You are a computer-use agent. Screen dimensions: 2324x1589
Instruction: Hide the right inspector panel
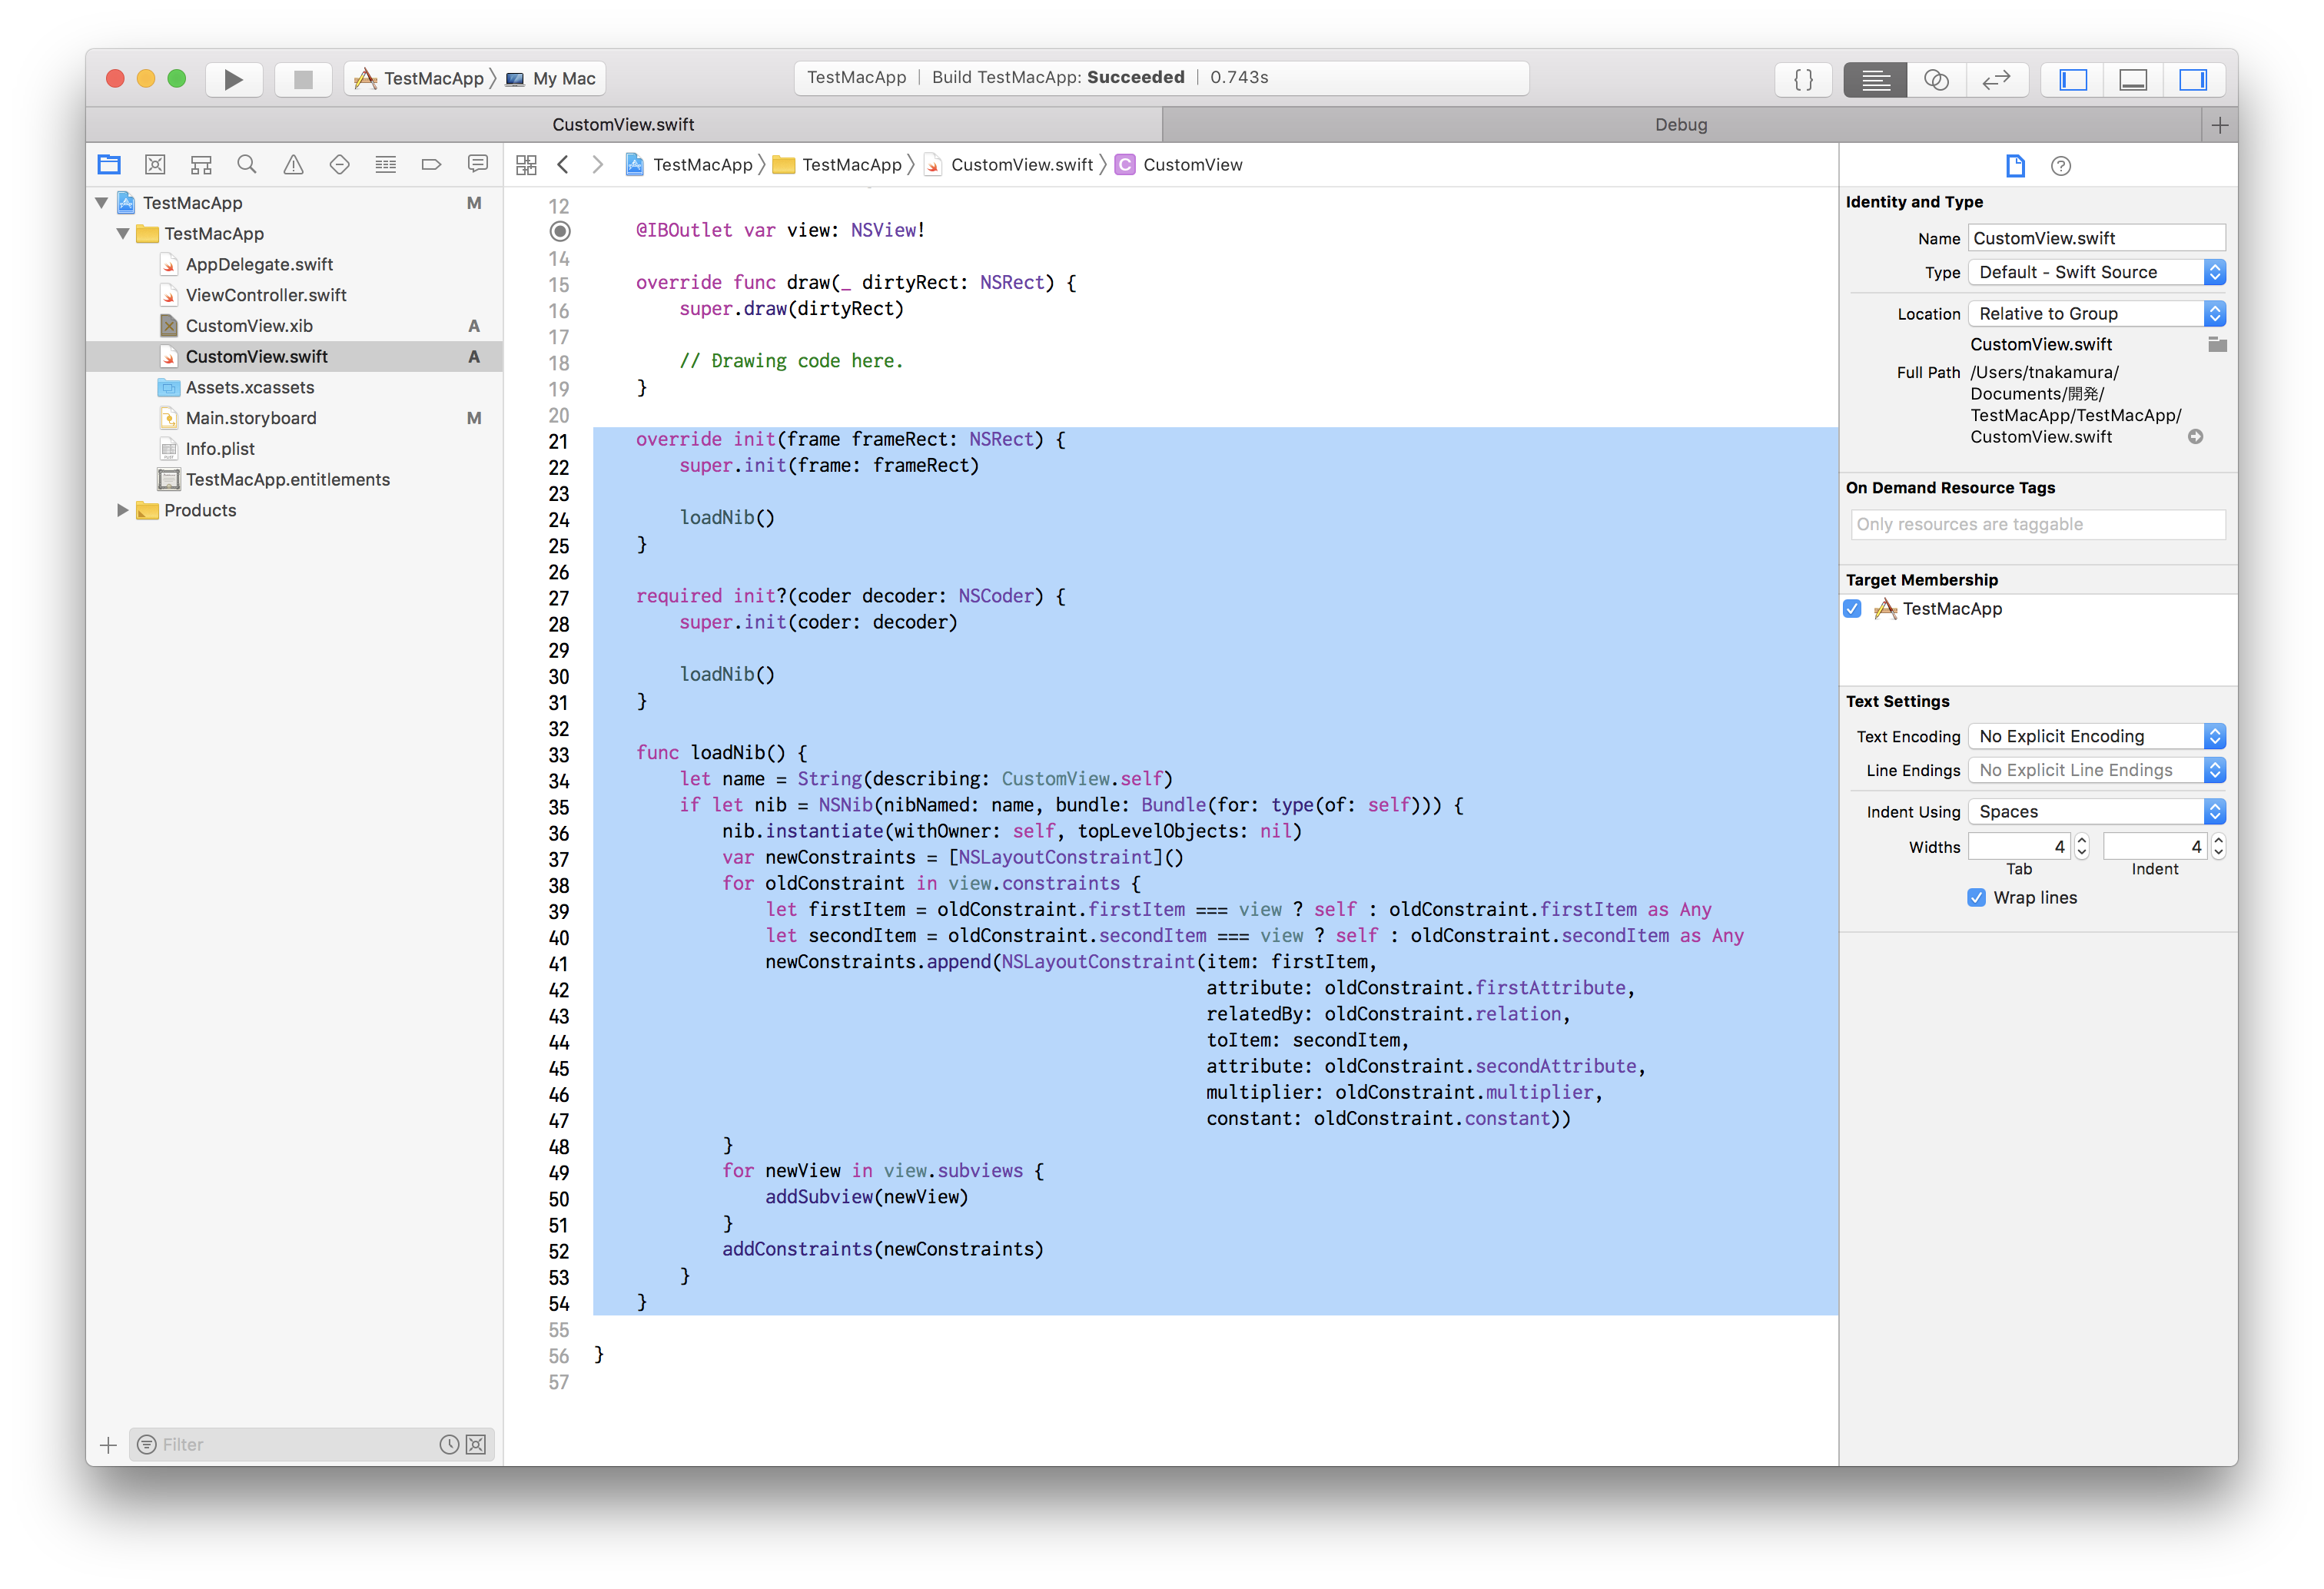[x=2193, y=79]
